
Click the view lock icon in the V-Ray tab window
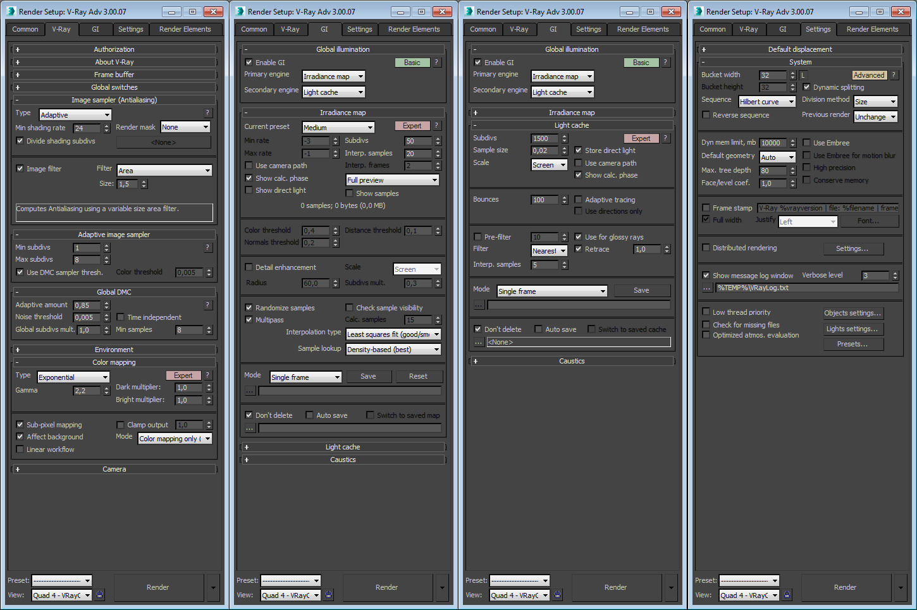pos(100,595)
